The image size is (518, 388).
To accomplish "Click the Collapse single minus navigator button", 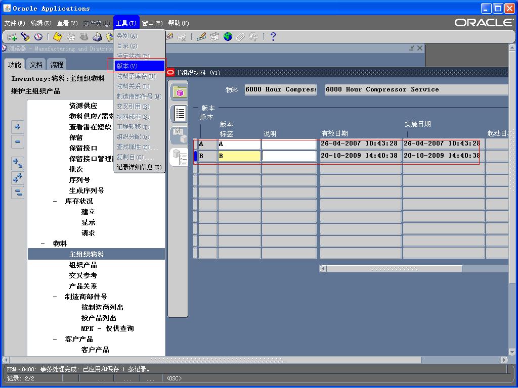I will tap(18, 142).
